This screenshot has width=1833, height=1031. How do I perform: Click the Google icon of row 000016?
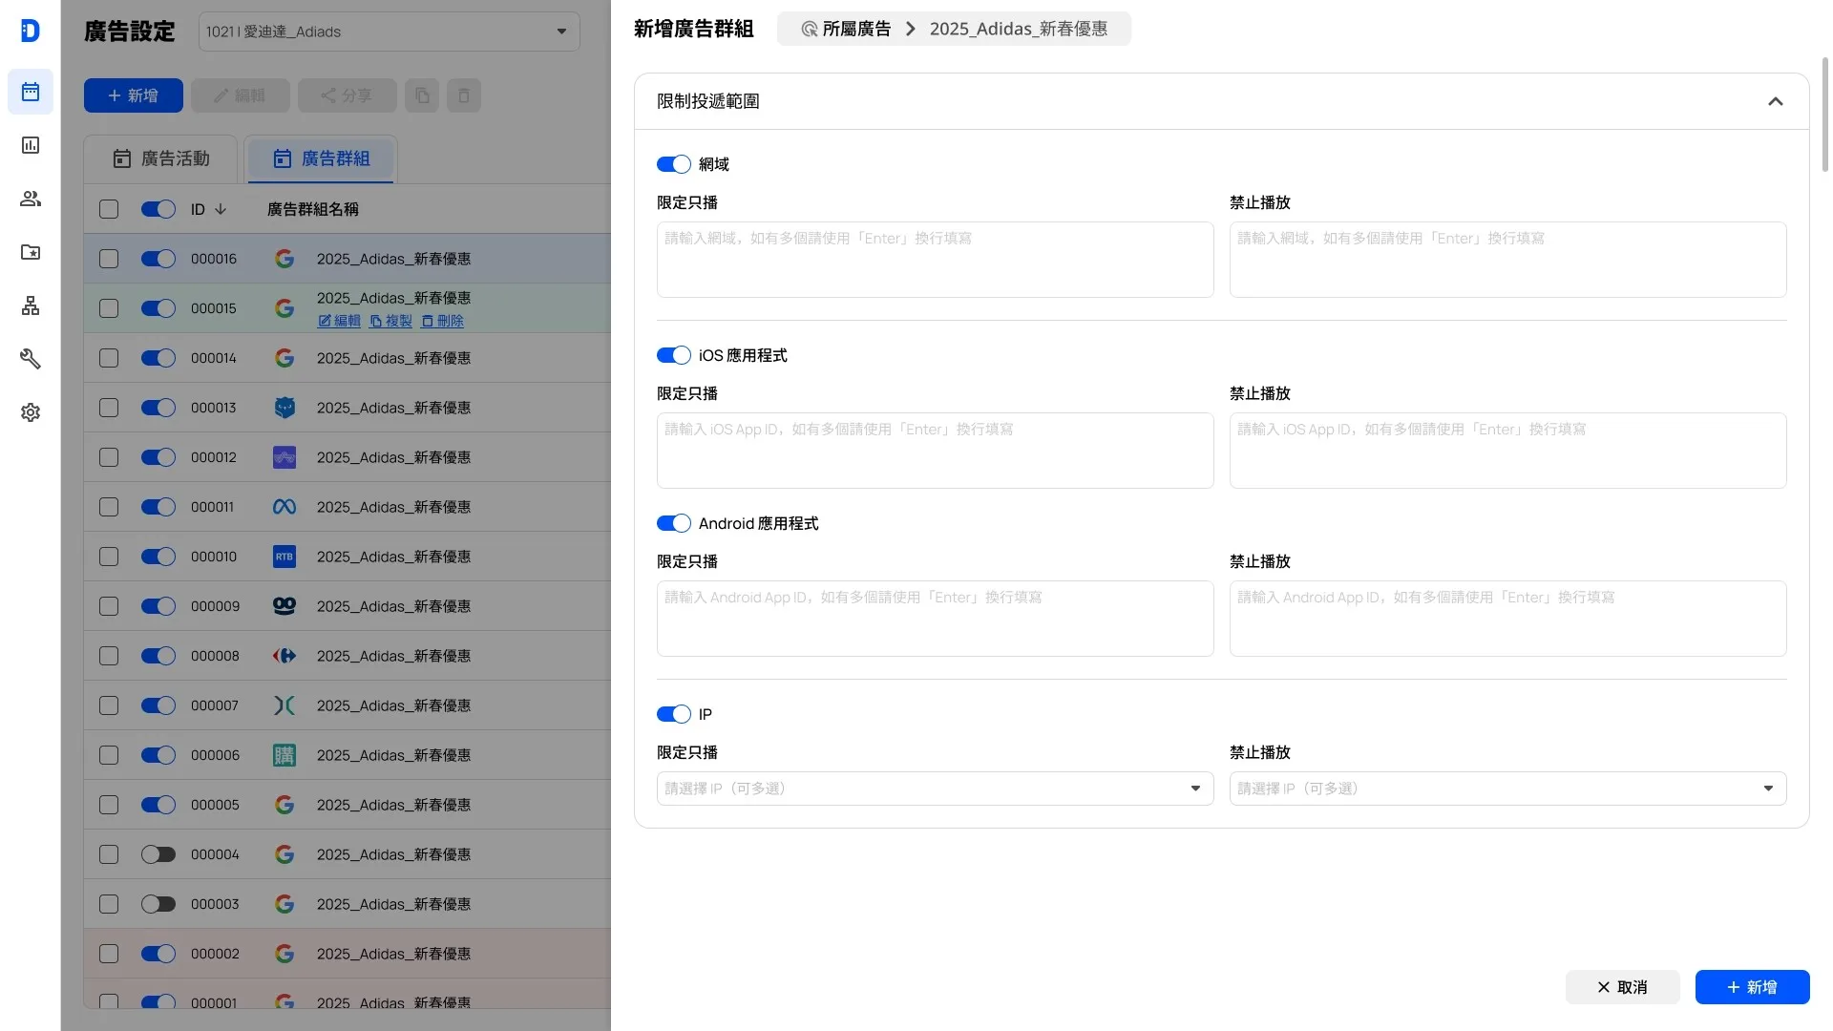[284, 259]
